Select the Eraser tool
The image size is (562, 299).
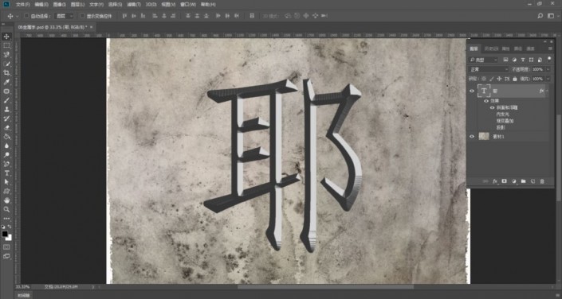[x=6, y=128]
